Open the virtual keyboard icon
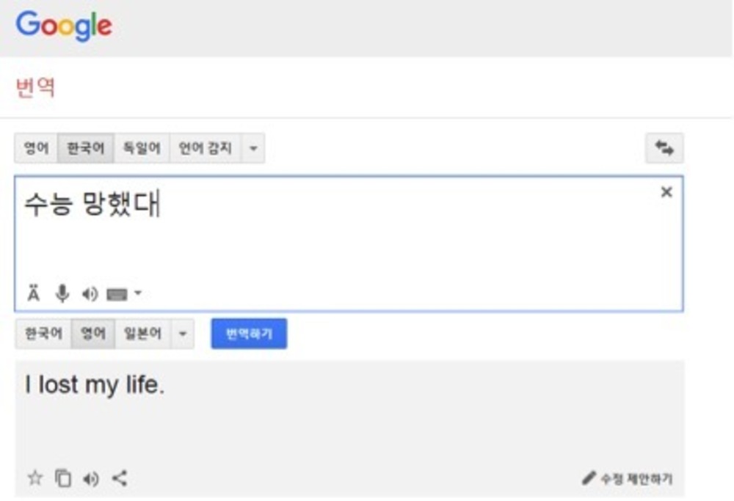Viewport: 734px width, 501px height. tap(117, 295)
